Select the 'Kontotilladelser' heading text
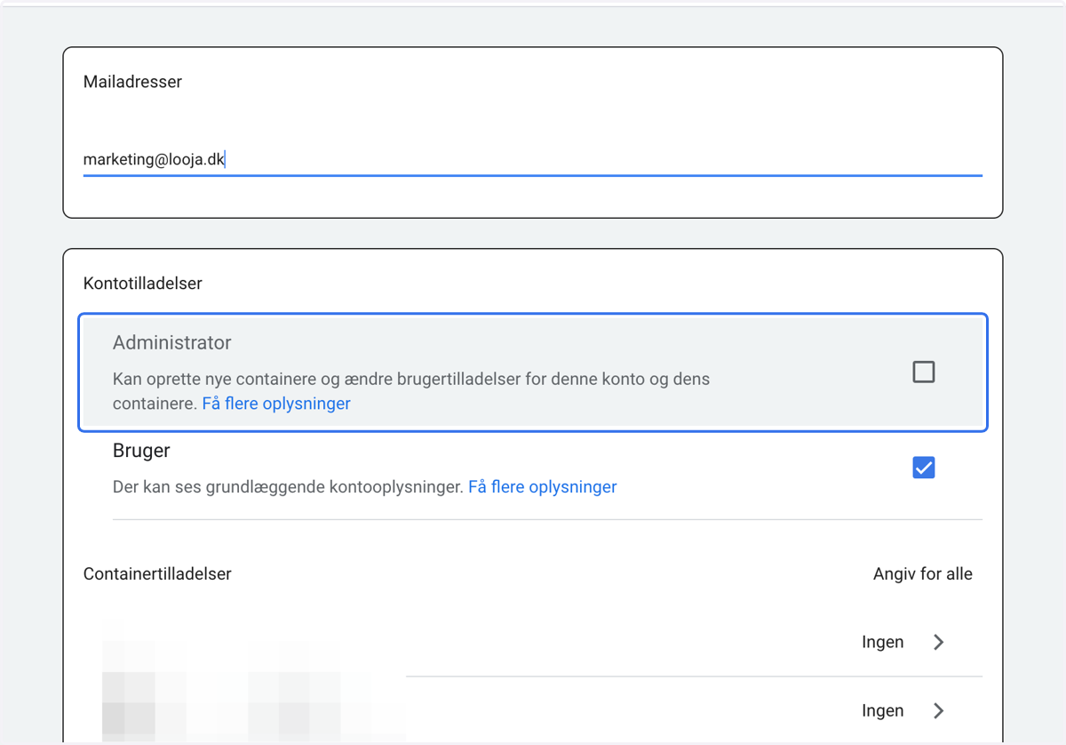1066x745 pixels. pos(143,284)
